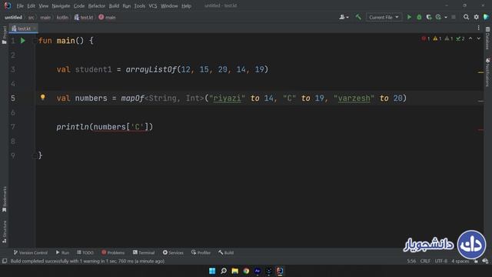This screenshot has width=492, height=277.
Task: Open Current File run configuration dropdown
Action: point(384,17)
